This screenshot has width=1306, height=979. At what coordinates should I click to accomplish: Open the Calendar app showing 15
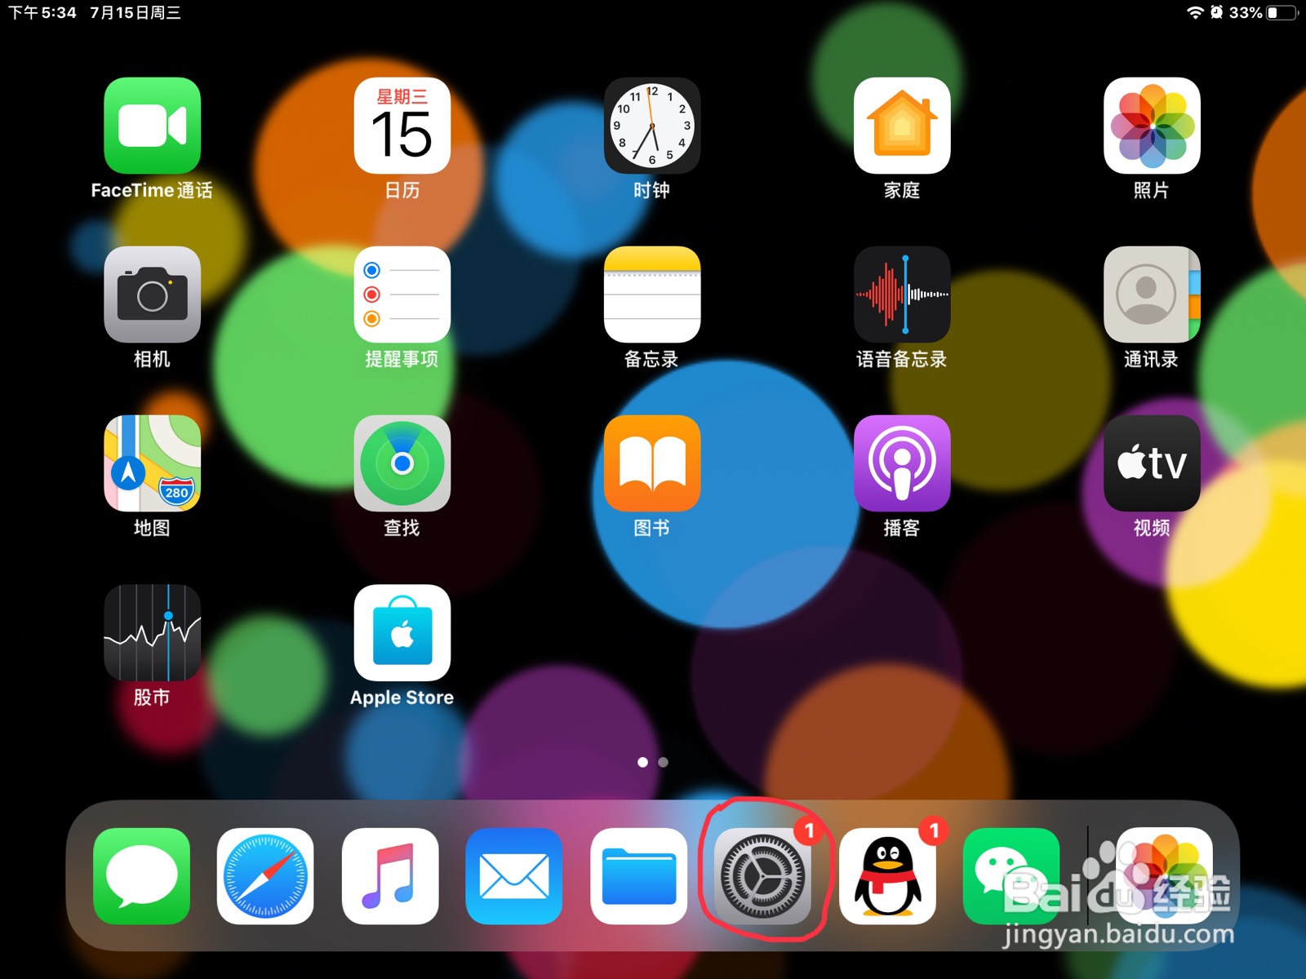click(x=402, y=126)
